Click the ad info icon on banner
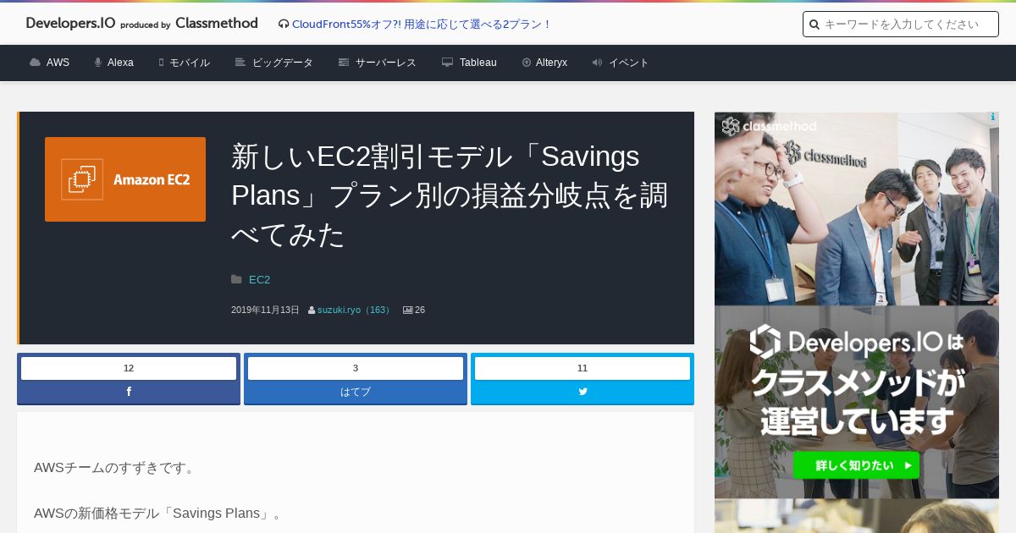The height and width of the screenshot is (533, 1016). [x=992, y=118]
